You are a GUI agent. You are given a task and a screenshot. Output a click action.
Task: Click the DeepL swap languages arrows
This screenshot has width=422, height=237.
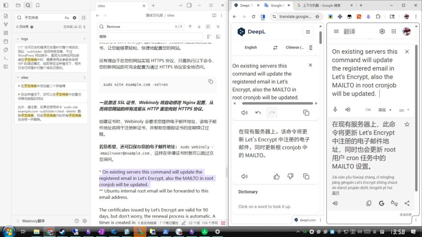(275, 47)
